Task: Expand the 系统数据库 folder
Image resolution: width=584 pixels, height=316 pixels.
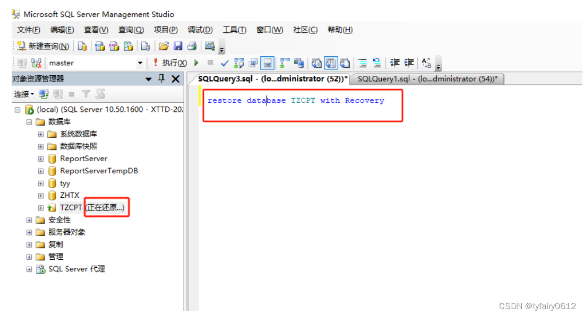Action: (40, 134)
